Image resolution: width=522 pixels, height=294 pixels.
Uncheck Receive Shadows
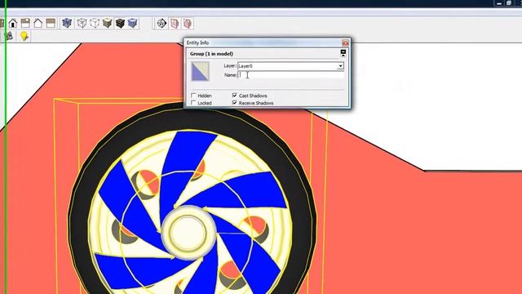[235, 103]
